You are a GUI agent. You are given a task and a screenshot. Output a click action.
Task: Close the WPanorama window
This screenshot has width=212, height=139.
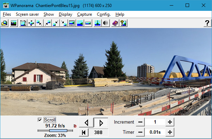click(204, 5)
